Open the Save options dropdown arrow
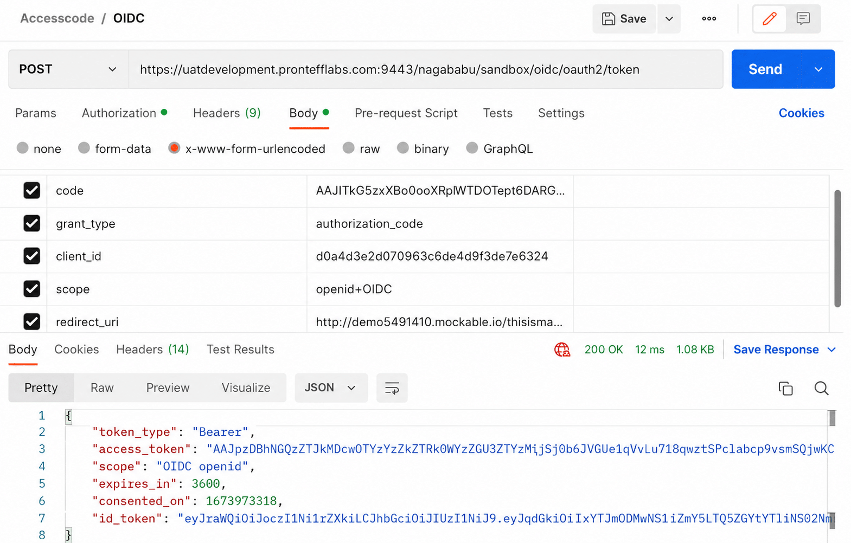This screenshot has height=543, width=851. tap(669, 19)
